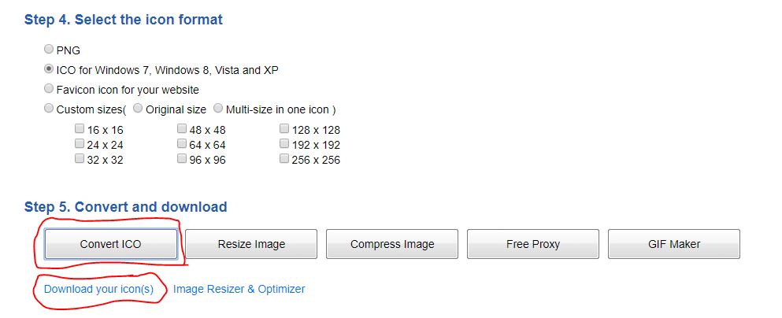Check the 16 x 16 size box
782x318 pixels.
[x=80, y=129]
